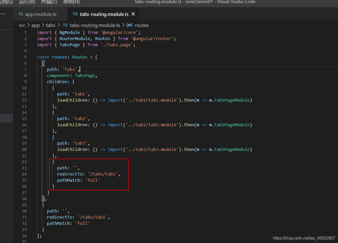Click the 'const' keyword on line 5
The width and height of the screenshot is (338, 243).
[43, 57]
